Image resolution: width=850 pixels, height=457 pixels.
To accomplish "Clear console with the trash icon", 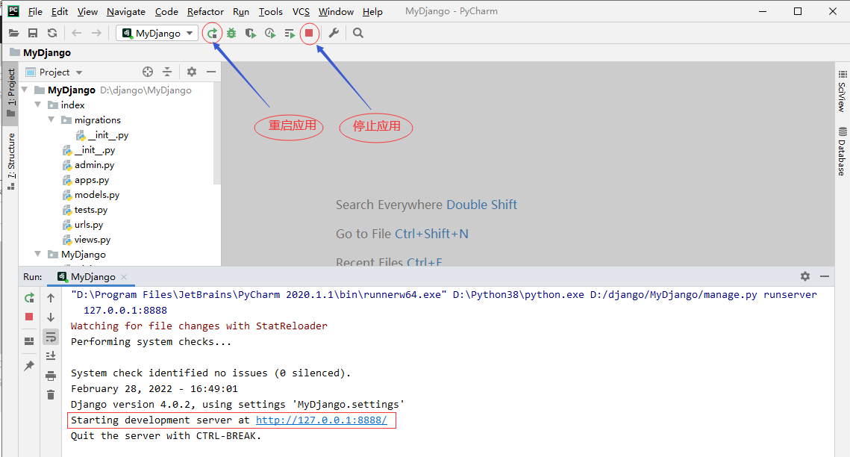I will pos(51,395).
